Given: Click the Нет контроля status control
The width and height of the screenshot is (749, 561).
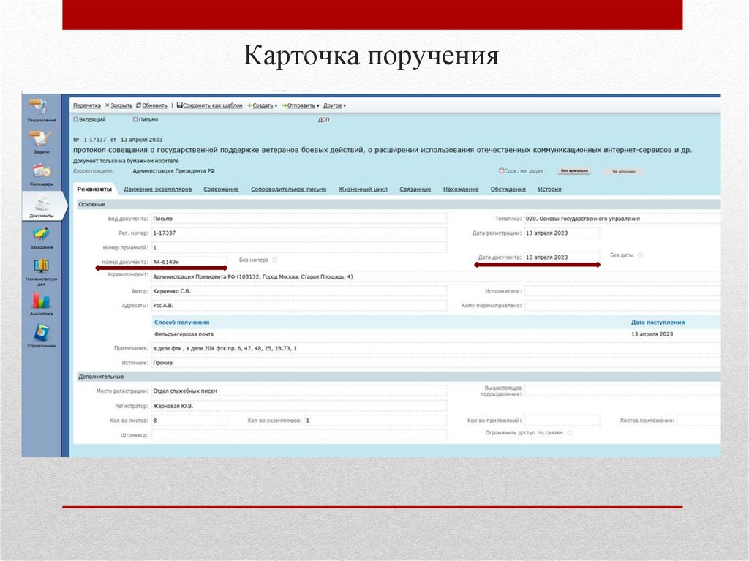Looking at the screenshot, I should tap(574, 170).
